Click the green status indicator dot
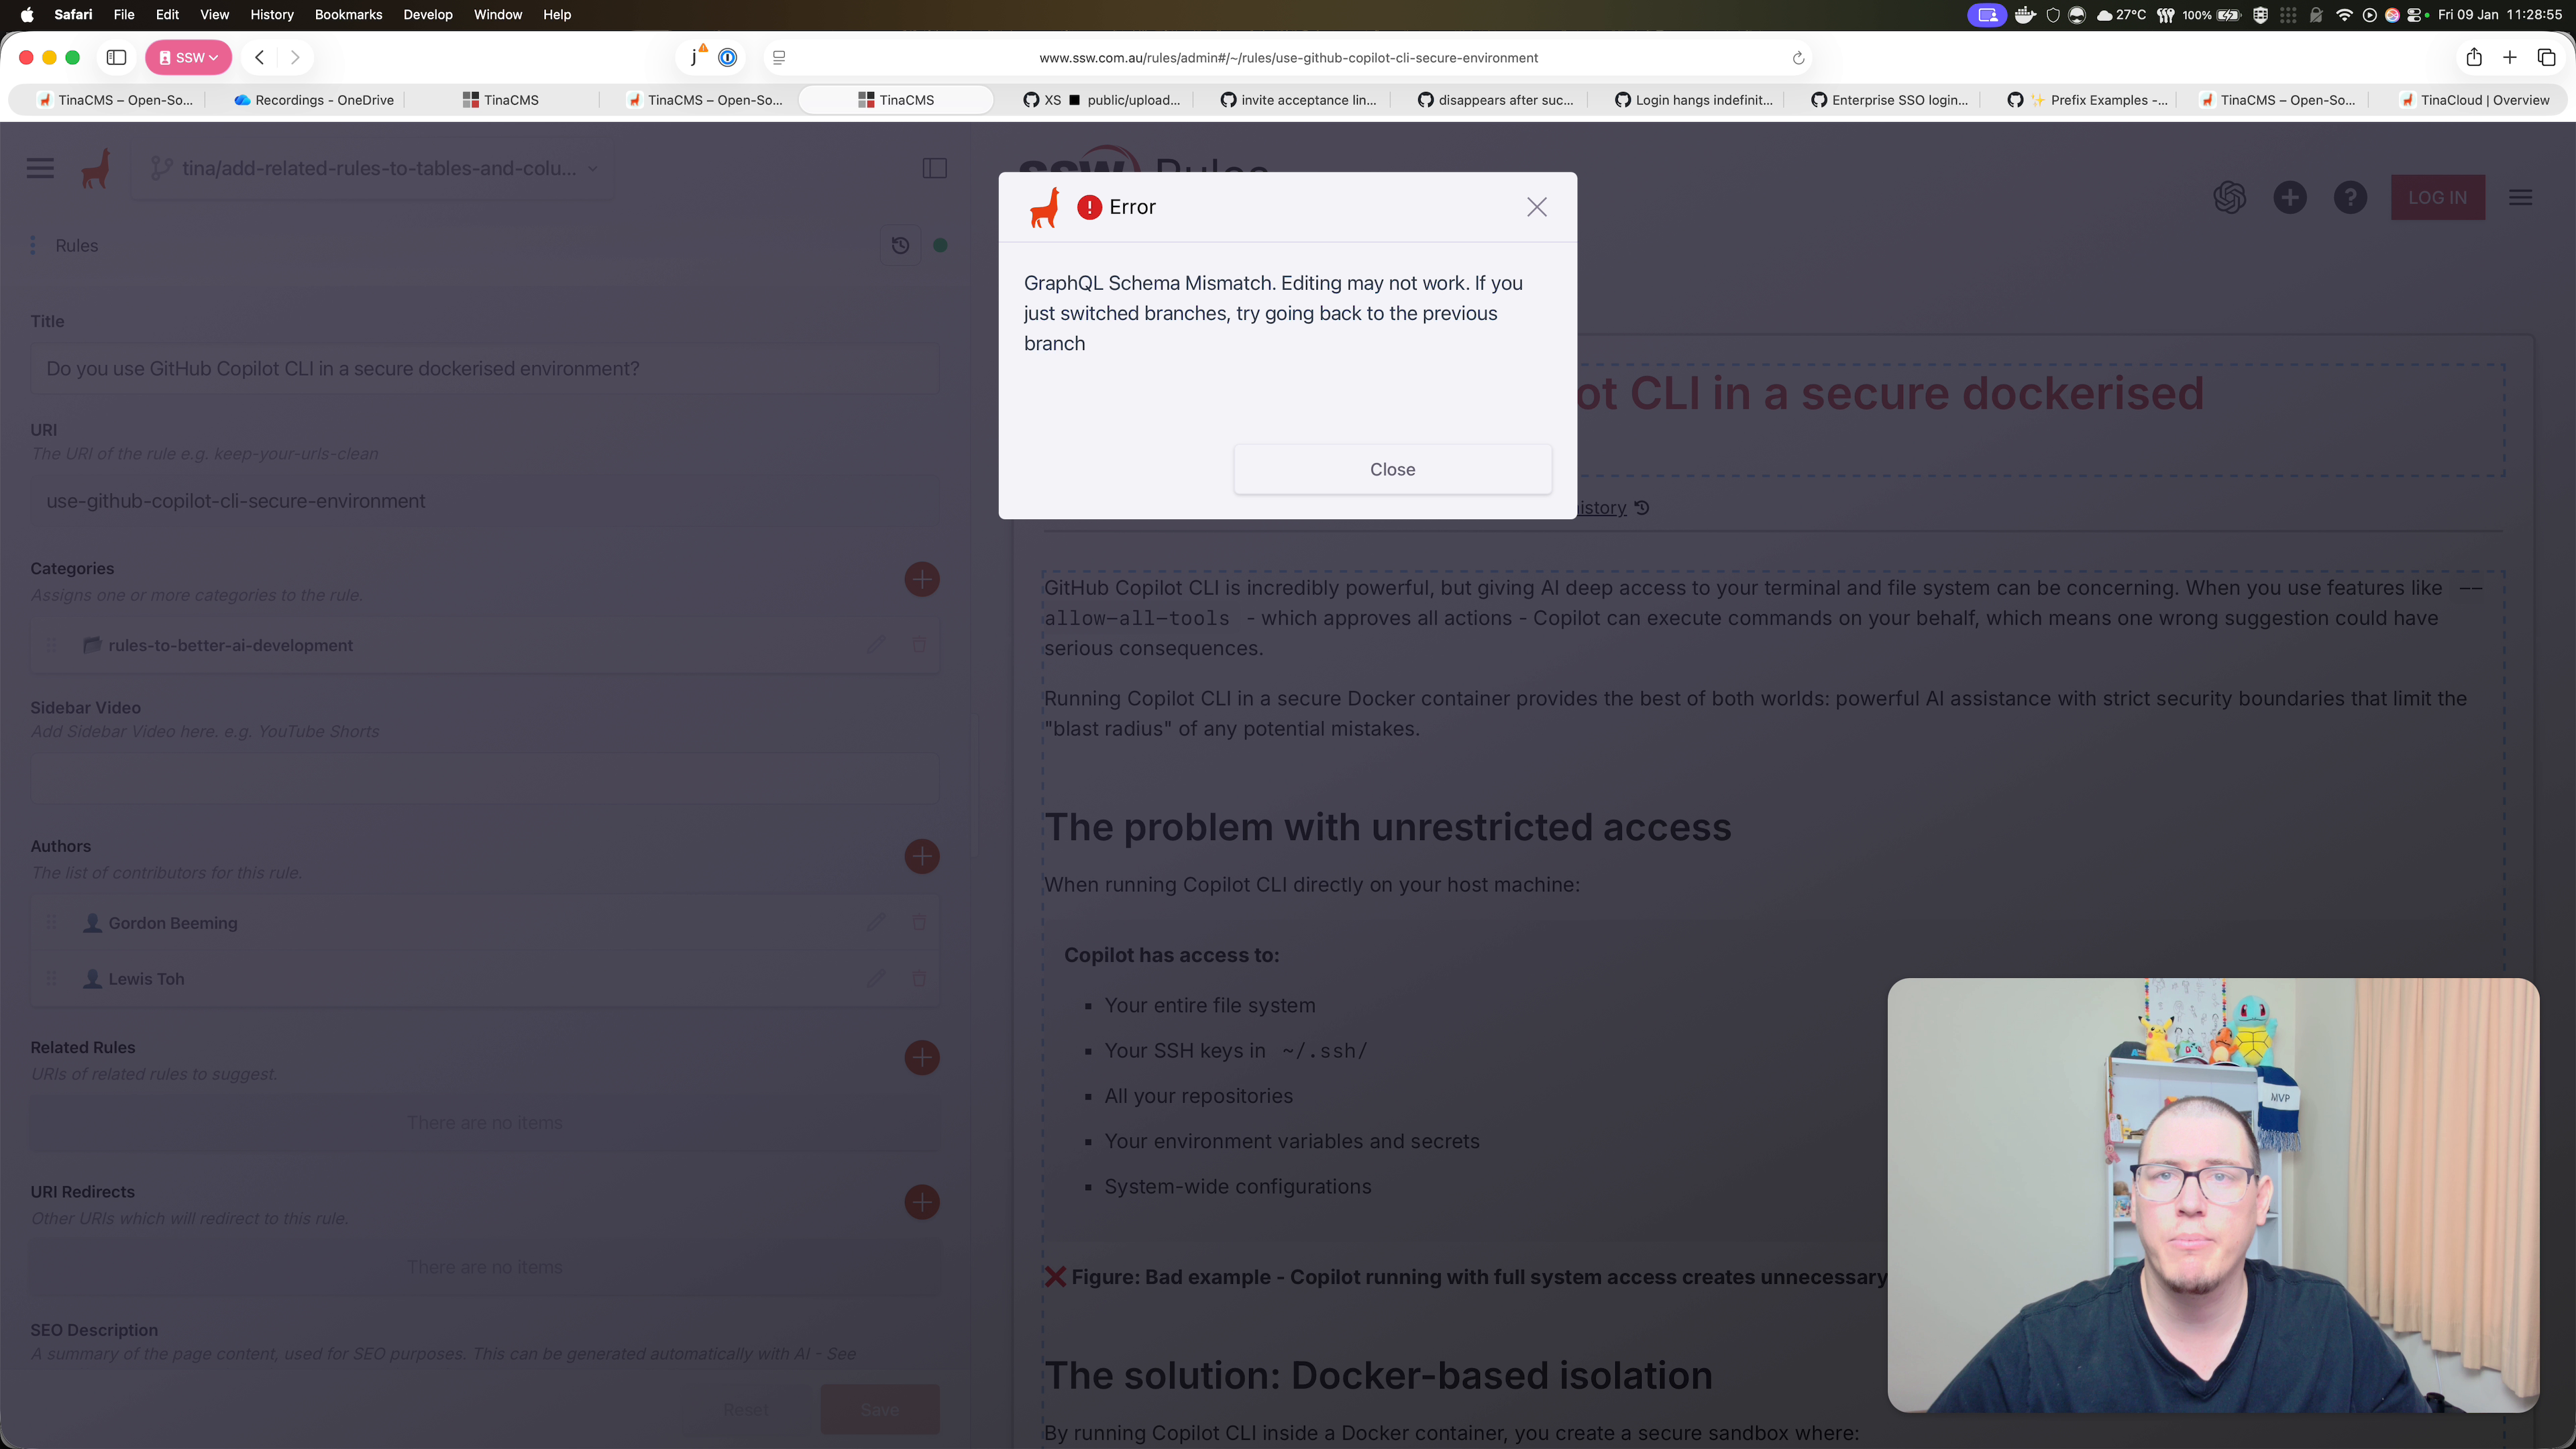The image size is (2576, 1449). pyautogui.click(x=940, y=245)
